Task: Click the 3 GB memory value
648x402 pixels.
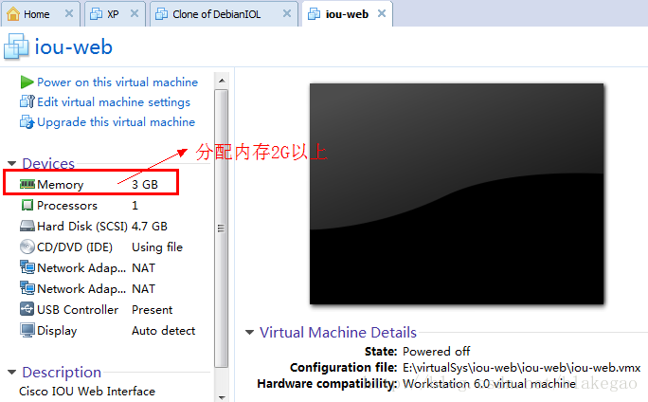Action: (145, 185)
